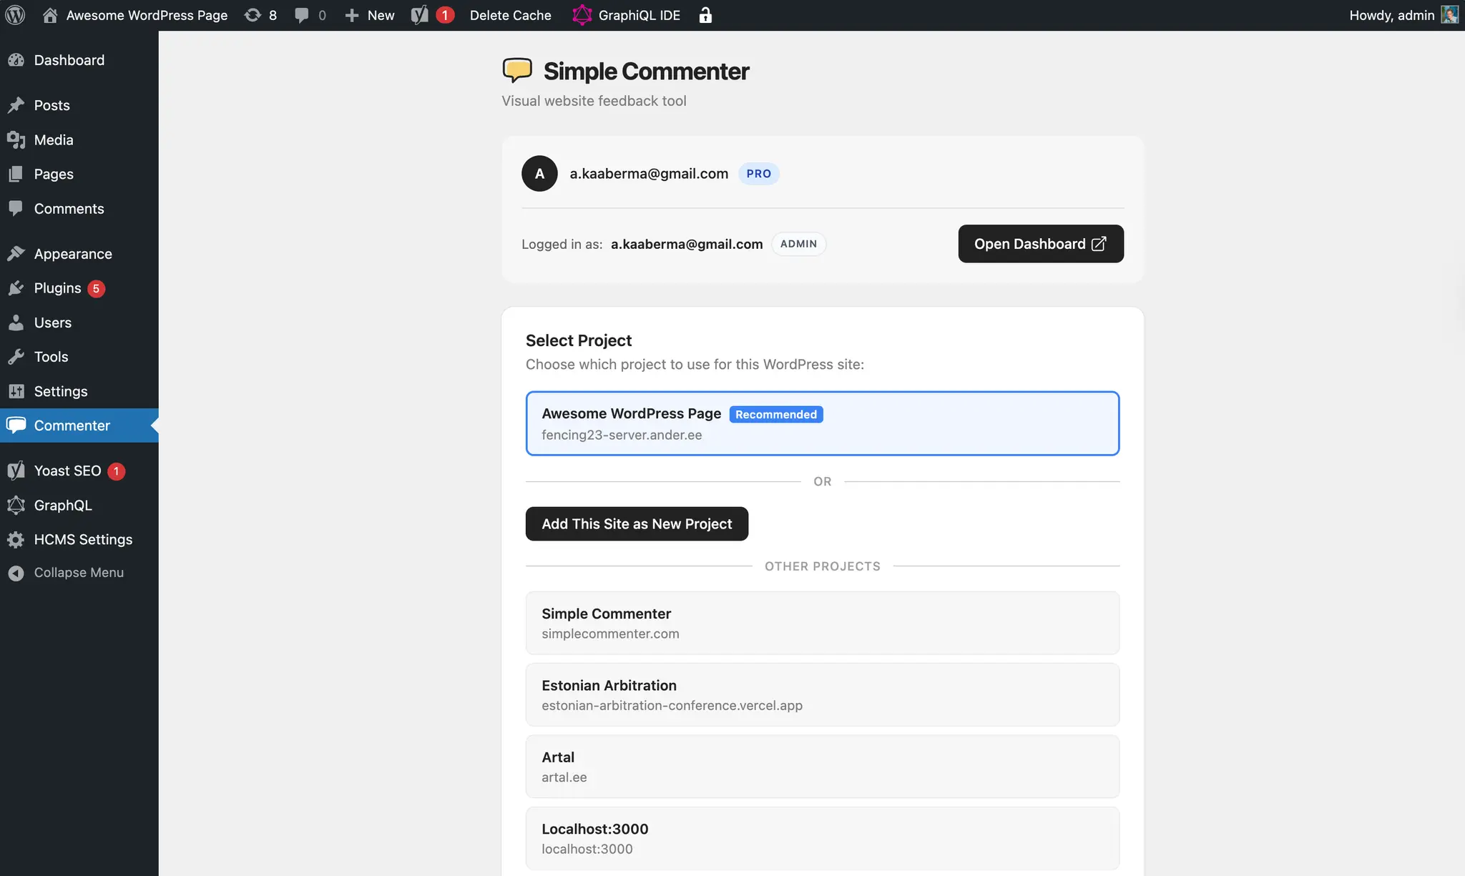This screenshot has height=876, width=1465.
Task: Click Delete Cache in the admin bar
Action: coord(509,14)
